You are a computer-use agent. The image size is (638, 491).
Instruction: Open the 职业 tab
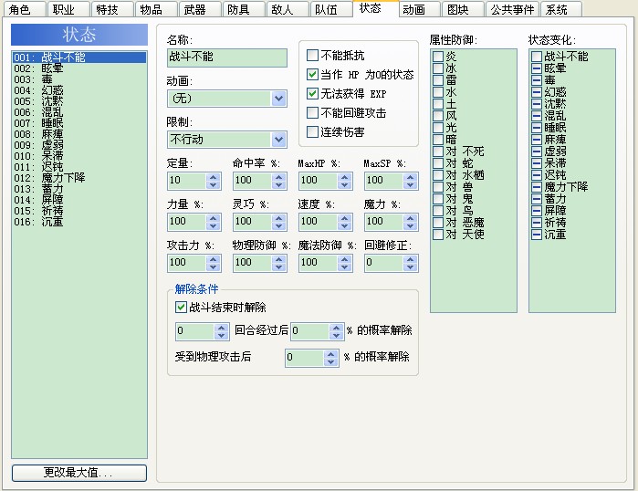68,9
